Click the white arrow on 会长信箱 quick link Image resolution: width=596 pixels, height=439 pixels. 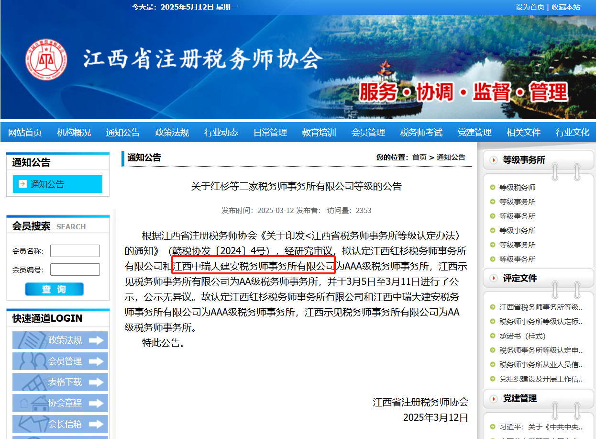coord(96,424)
